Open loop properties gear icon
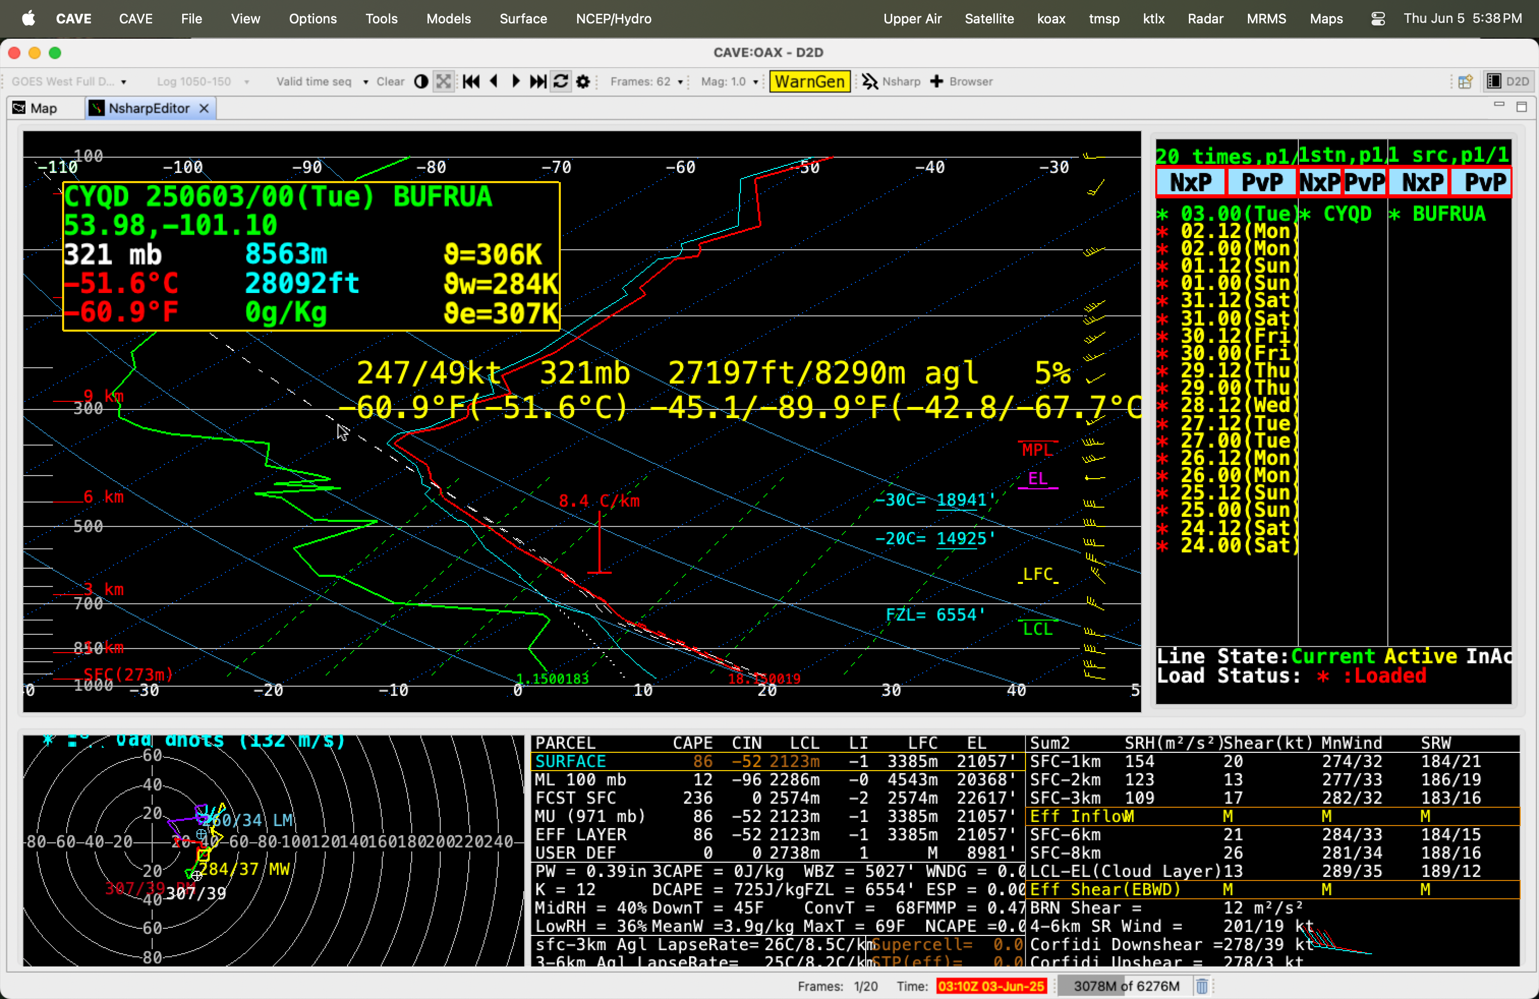Viewport: 1539px width, 999px height. click(583, 81)
